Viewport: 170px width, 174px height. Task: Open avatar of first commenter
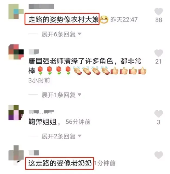(x=16, y=11)
